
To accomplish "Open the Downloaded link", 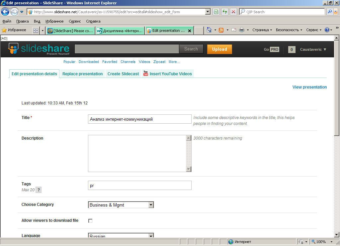I will click(89, 62).
